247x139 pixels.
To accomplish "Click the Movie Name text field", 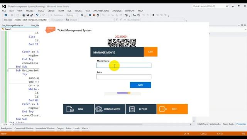I will pos(124,65).
